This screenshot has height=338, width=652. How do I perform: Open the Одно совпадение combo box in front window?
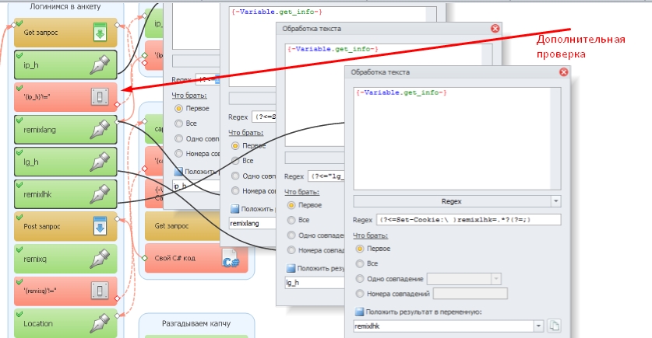pyautogui.click(x=464, y=279)
